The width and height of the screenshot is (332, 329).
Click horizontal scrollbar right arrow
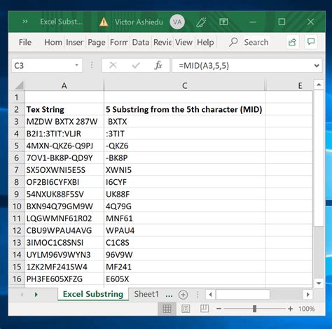pos(308,295)
